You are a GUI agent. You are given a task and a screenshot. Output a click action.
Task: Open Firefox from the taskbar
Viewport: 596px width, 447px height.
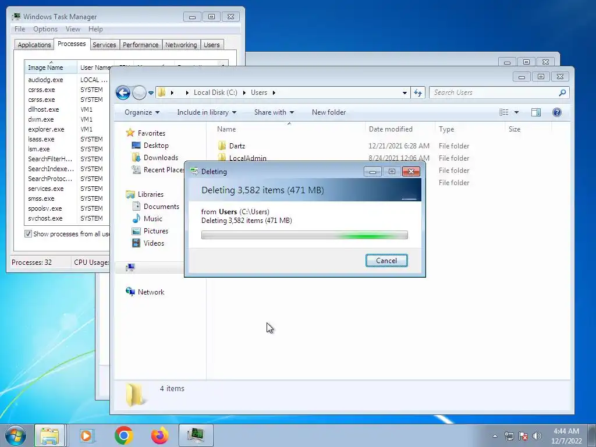[160, 435]
